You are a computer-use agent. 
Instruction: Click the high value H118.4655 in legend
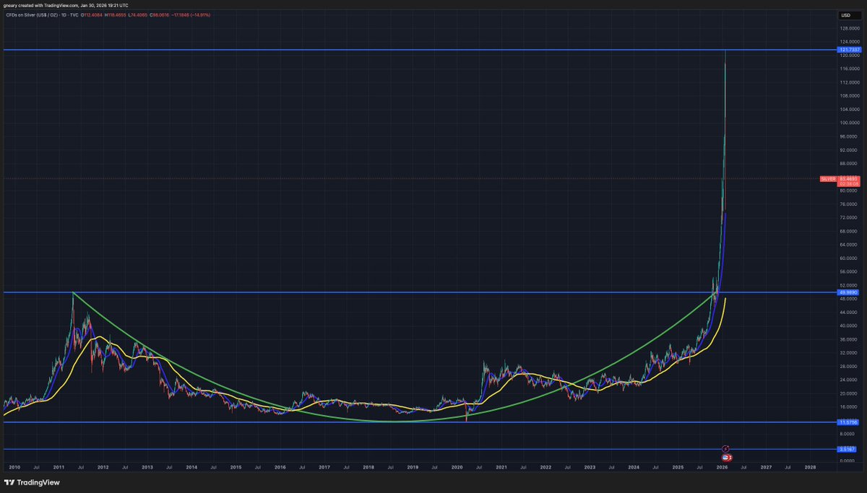[x=115, y=14]
